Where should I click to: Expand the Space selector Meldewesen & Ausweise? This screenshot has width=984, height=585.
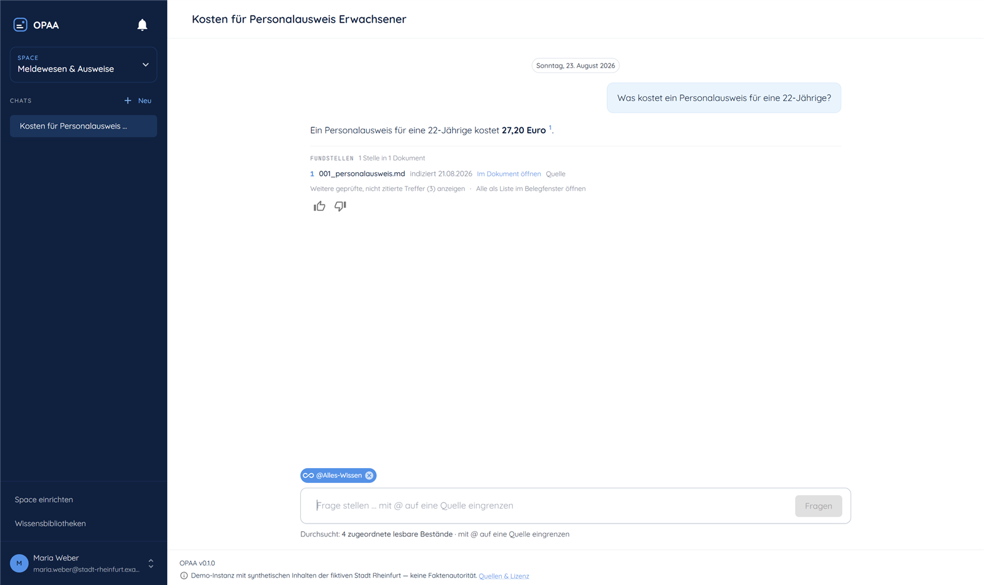84,65
